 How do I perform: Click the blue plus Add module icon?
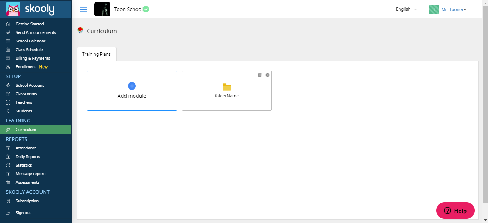click(x=132, y=86)
